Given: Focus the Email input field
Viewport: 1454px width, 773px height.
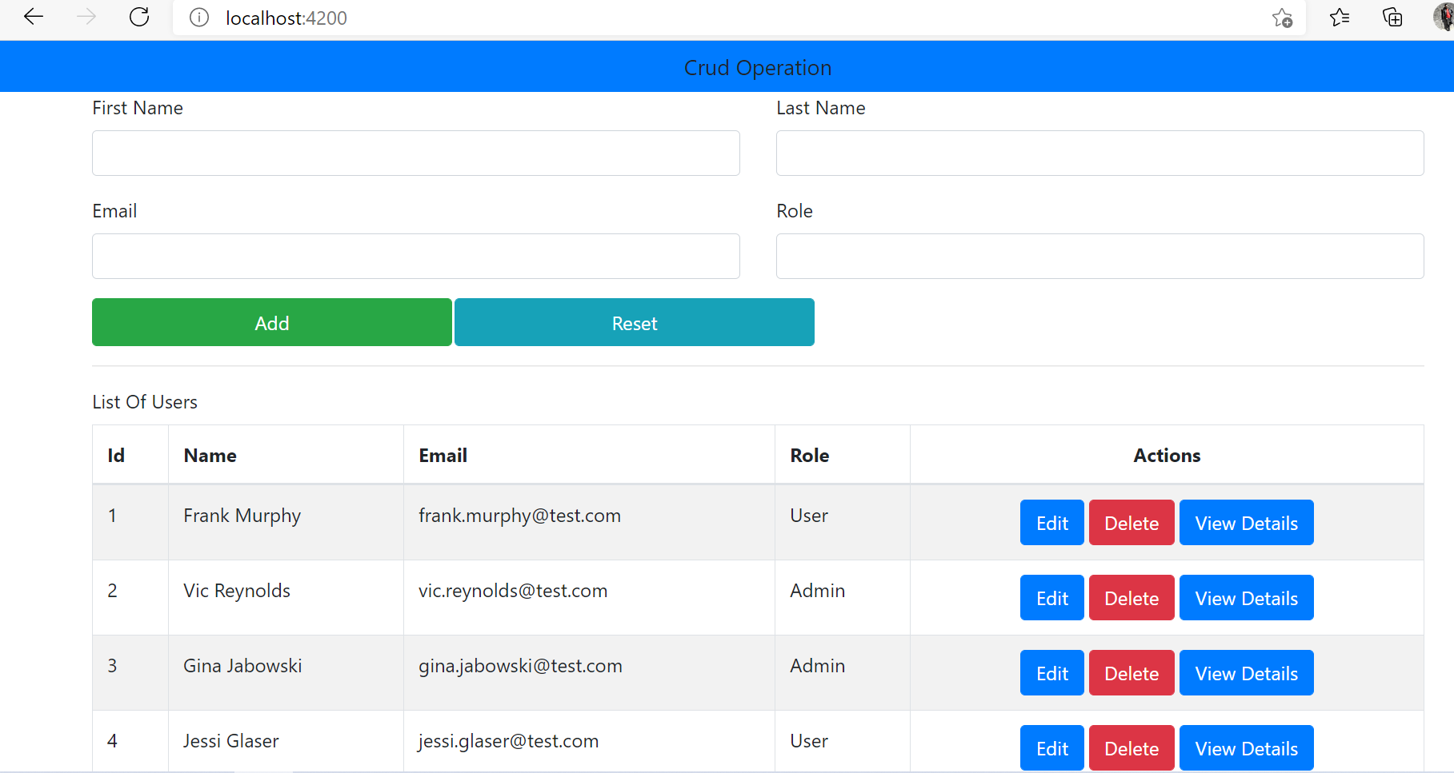Looking at the screenshot, I should [x=415, y=256].
